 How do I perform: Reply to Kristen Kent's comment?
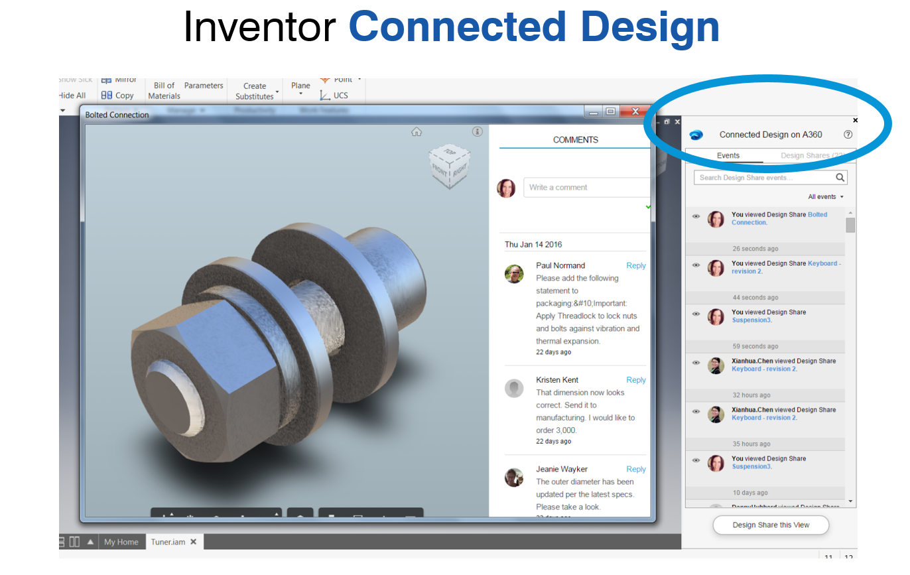[635, 379]
